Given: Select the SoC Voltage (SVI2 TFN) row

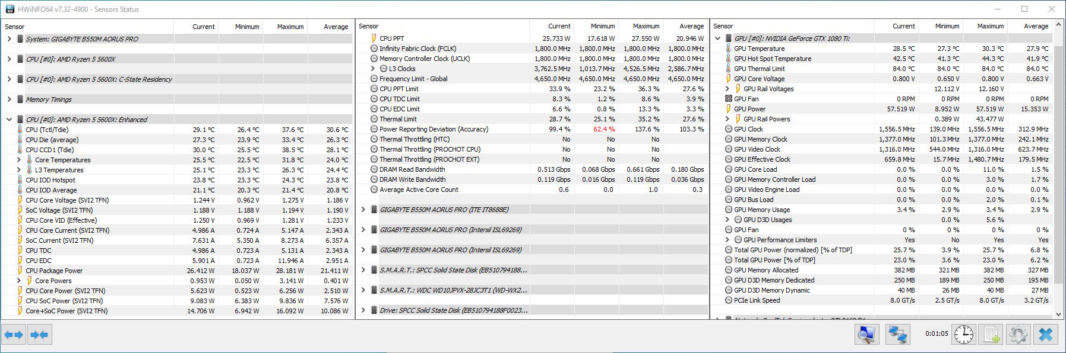Looking at the screenshot, I should (x=178, y=210).
